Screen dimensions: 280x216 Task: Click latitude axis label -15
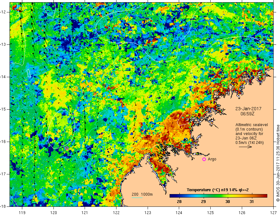(3, 109)
